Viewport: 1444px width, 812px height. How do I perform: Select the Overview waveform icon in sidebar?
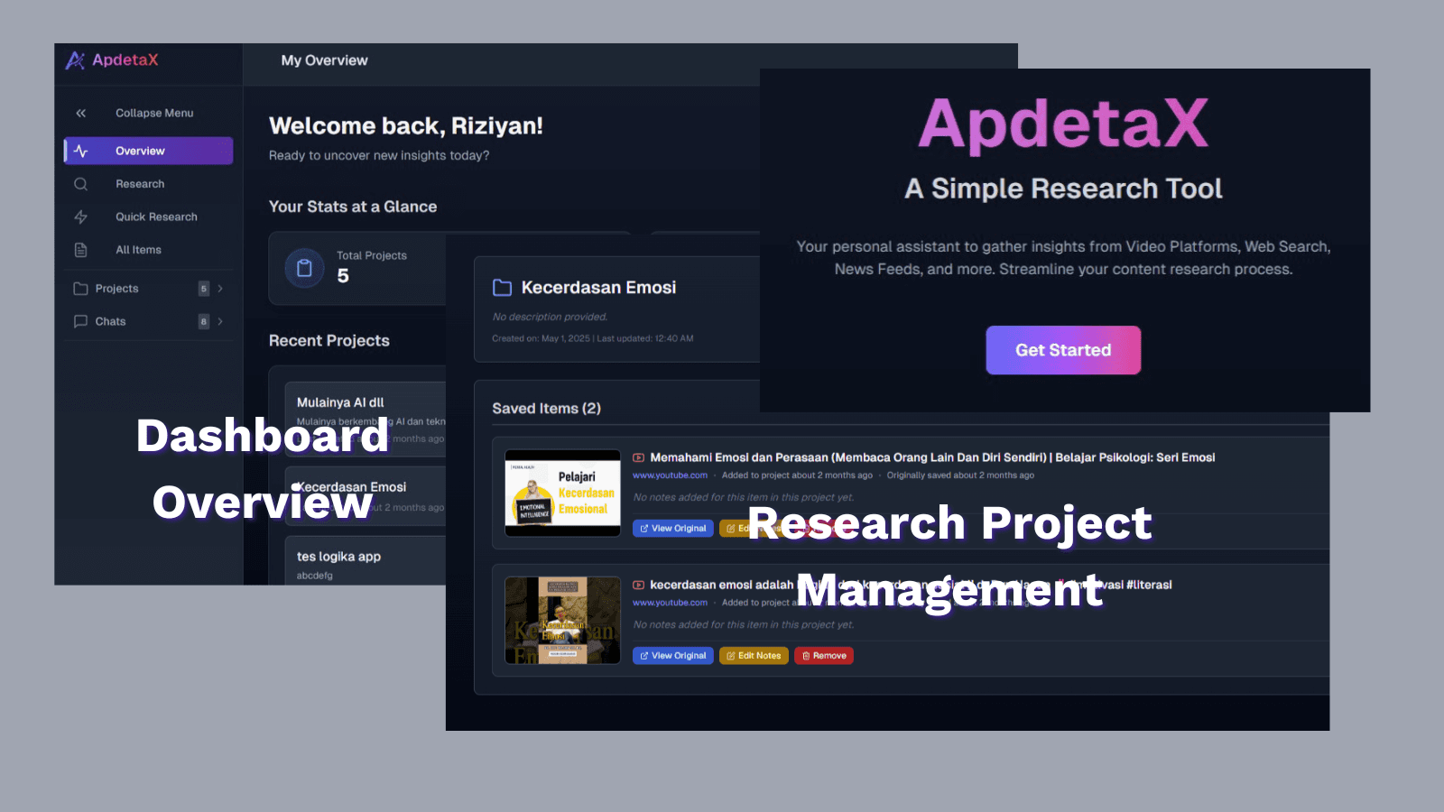tap(80, 151)
